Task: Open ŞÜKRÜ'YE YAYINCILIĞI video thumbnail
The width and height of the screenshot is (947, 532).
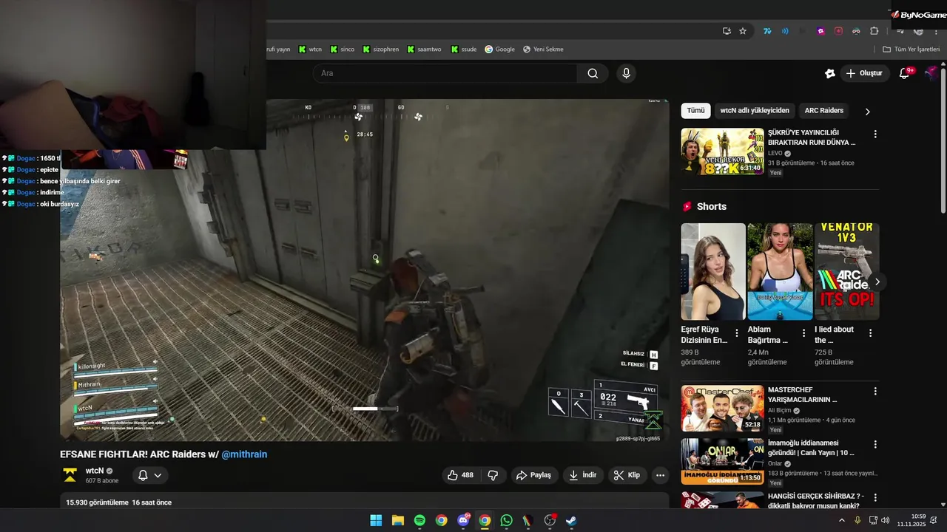Action: [722, 151]
